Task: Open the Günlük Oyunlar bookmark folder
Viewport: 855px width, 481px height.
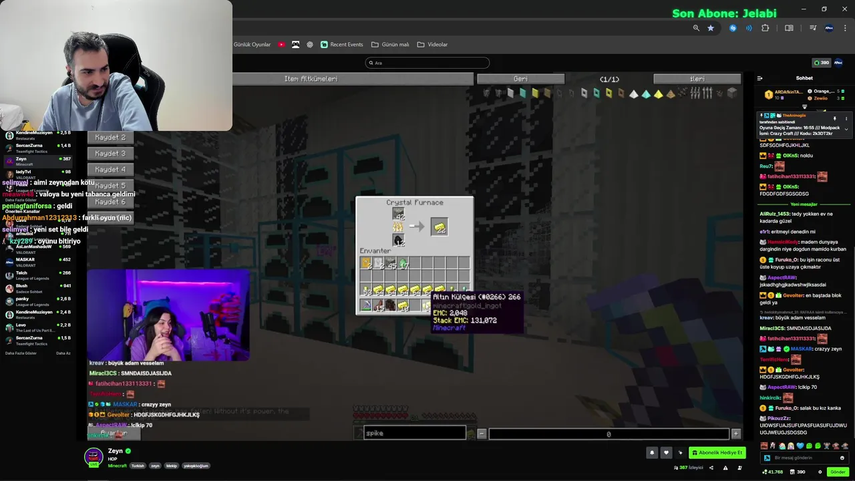Action: 252,45
